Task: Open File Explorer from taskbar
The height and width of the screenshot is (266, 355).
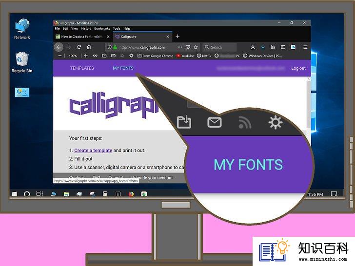Action: click(x=66, y=194)
